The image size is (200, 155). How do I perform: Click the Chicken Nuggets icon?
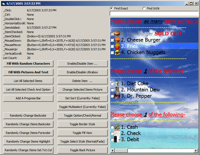pyautogui.click(x=117, y=52)
